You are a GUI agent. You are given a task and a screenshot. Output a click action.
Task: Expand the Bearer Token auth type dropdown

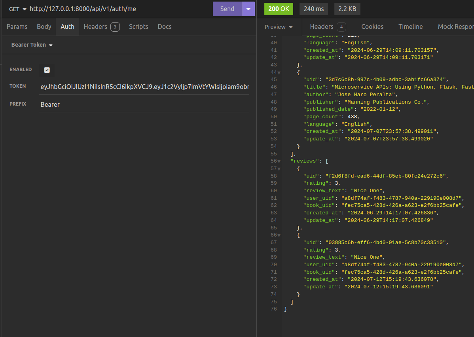[32, 45]
